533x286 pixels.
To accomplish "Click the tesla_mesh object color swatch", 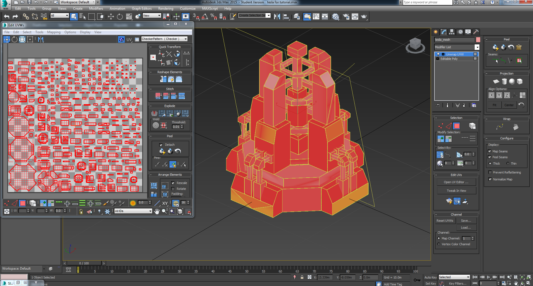I will click(x=478, y=40).
